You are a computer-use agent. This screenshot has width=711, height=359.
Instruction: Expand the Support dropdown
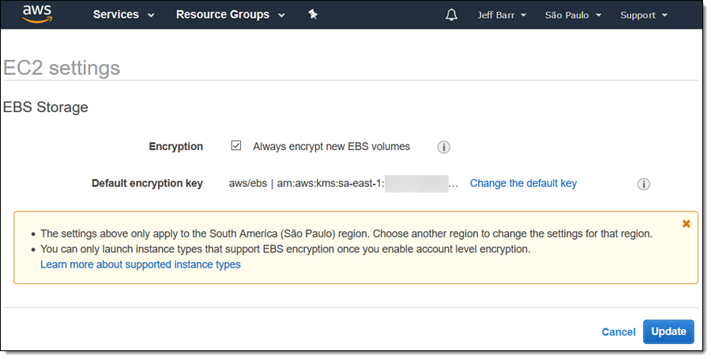pos(643,15)
